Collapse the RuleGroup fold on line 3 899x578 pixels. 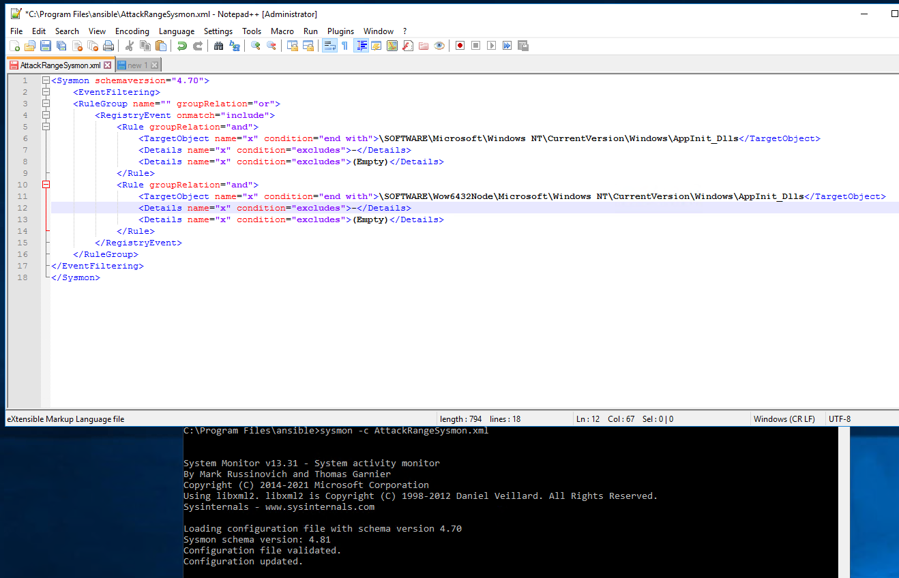tap(46, 104)
